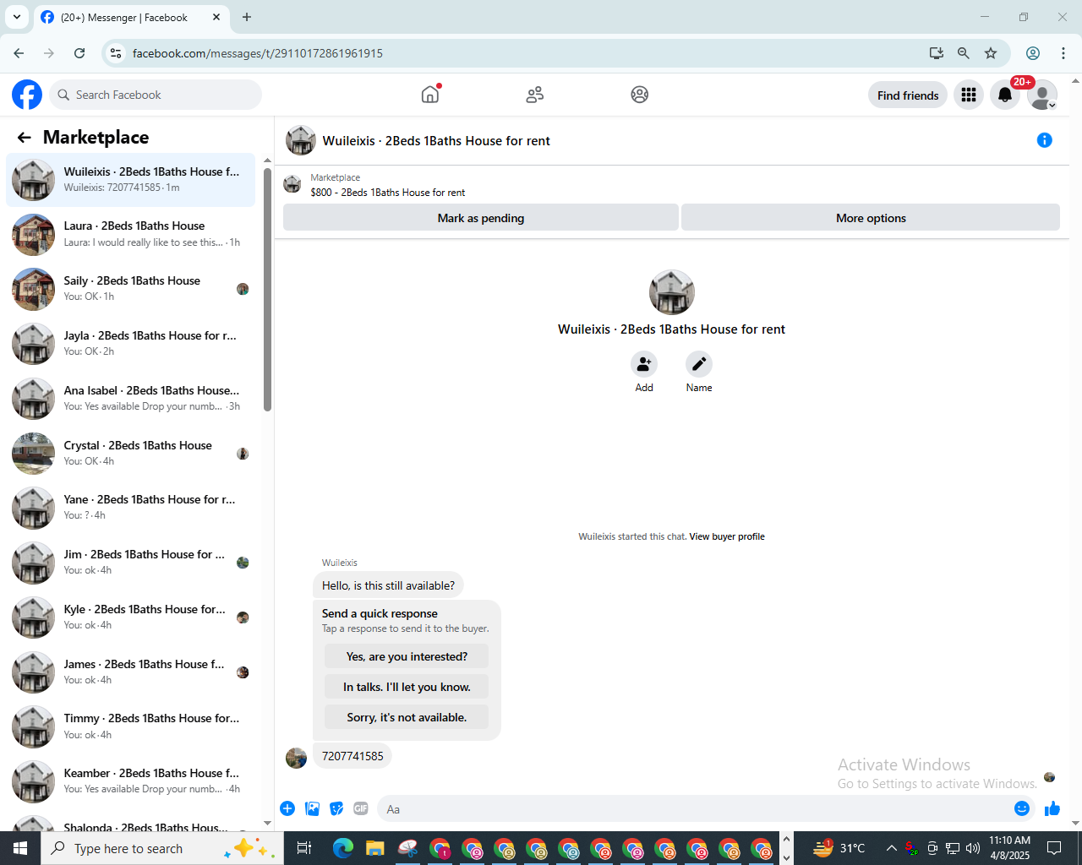View site information icon in address bar
Screen dimensions: 1082x865
pyautogui.click(x=117, y=53)
